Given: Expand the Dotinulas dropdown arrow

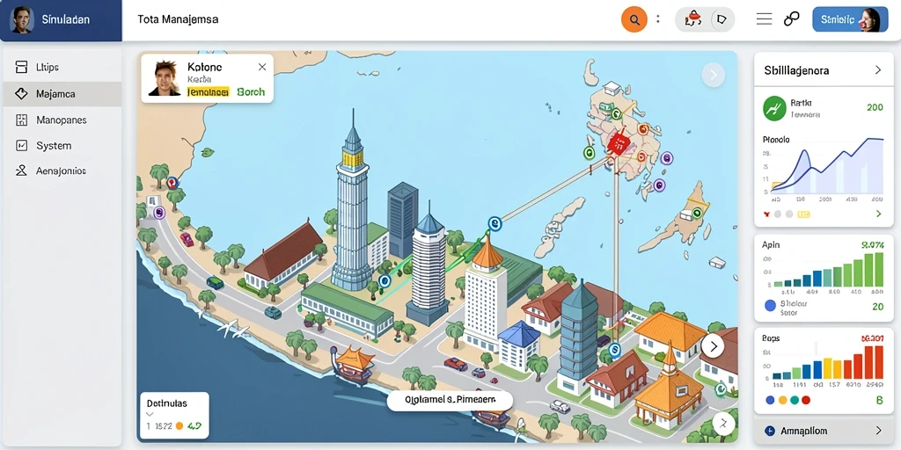Looking at the screenshot, I should pyautogui.click(x=150, y=414).
